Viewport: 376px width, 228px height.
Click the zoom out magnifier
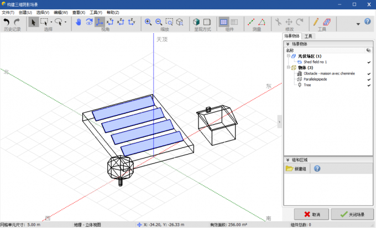point(159,22)
